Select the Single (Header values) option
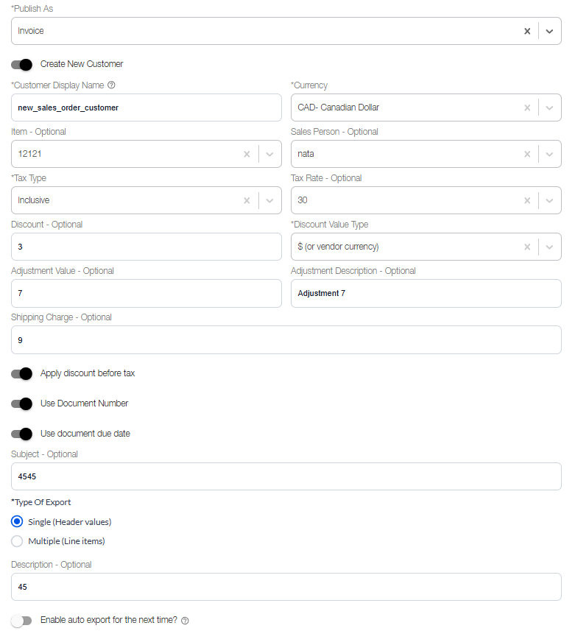 pyautogui.click(x=17, y=521)
